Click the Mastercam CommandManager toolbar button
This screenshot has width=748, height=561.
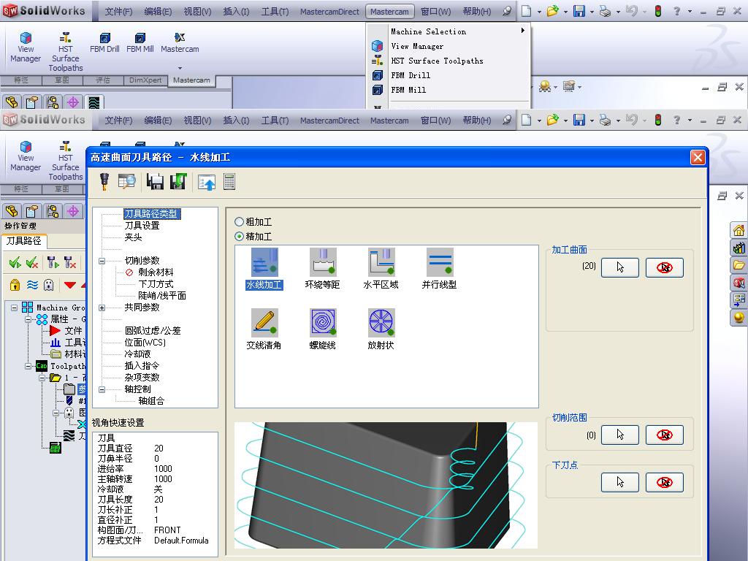pos(180,42)
